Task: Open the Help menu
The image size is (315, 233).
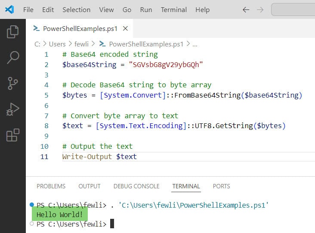Action: click(x=203, y=9)
